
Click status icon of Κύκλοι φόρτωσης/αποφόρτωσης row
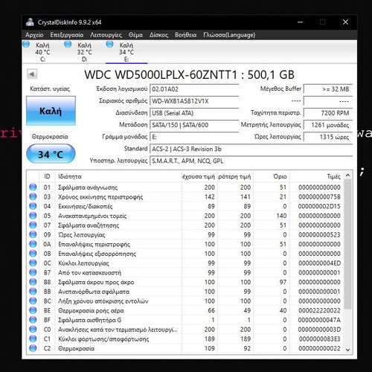(33, 339)
